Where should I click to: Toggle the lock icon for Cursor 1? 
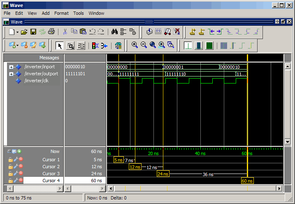11,160
